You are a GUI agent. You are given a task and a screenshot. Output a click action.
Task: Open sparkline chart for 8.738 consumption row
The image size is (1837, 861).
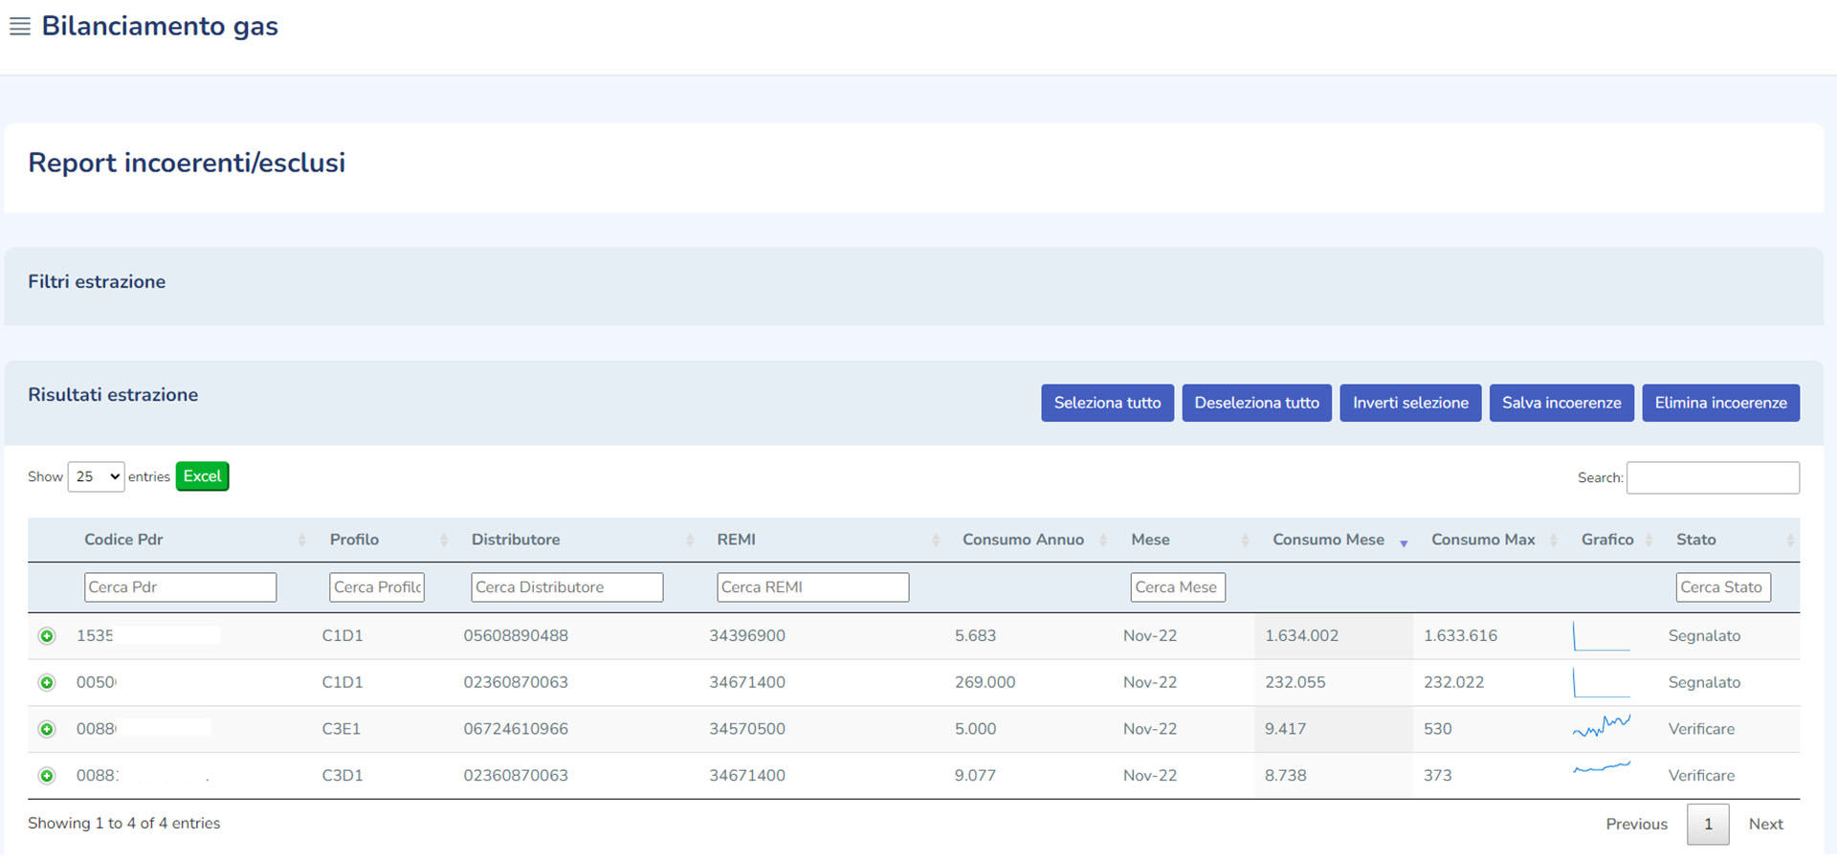[1601, 768]
